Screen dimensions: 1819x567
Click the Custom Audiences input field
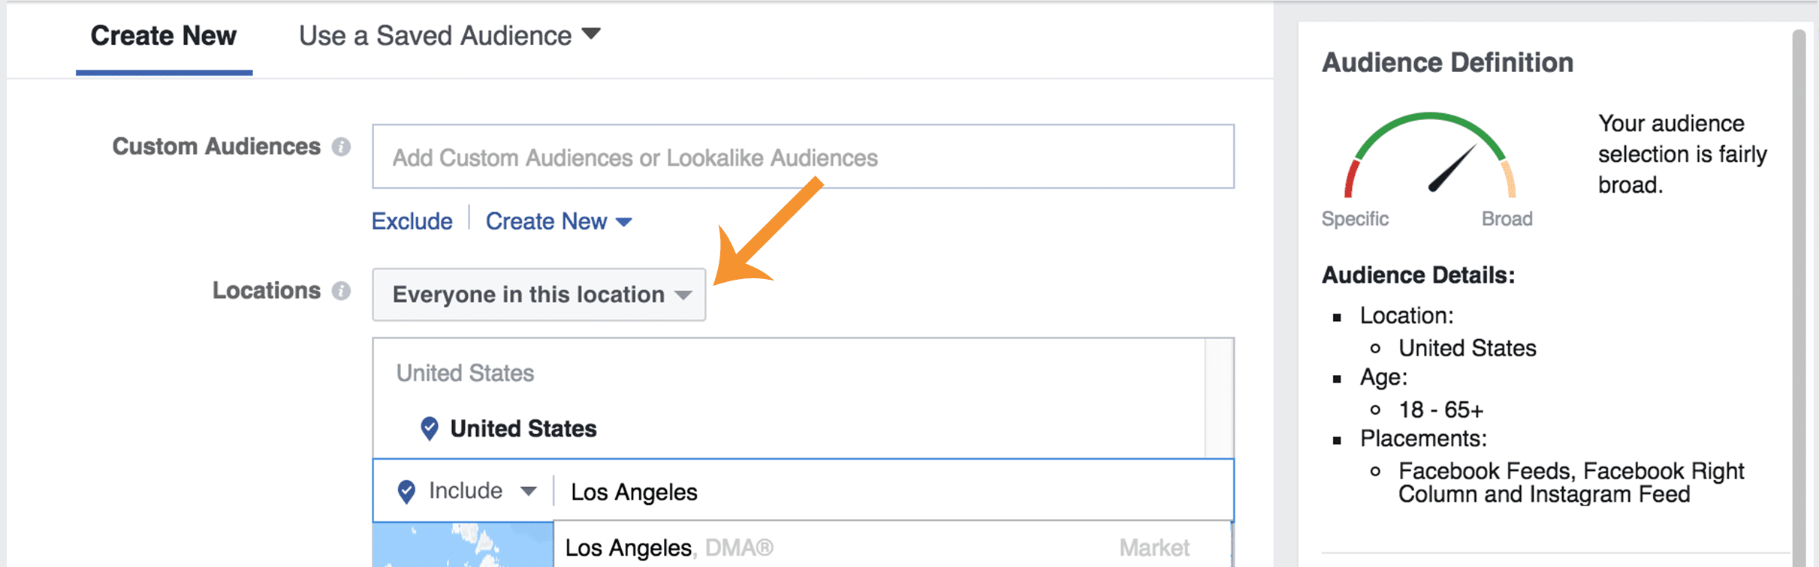(x=803, y=157)
